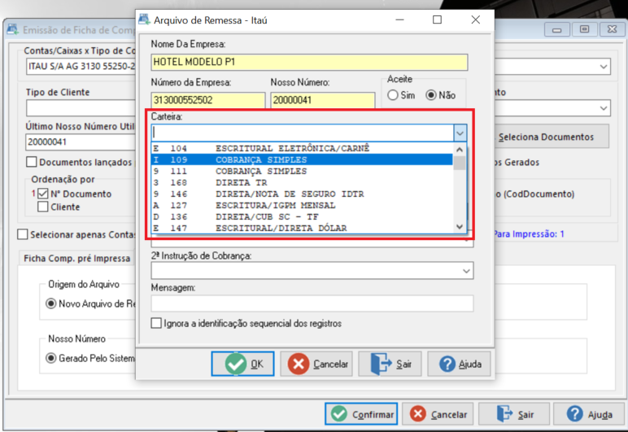Viewport: 628px width, 432px height.
Task: Pick carteira 147 Escritural/Direta Dólar
Action: tap(302, 229)
